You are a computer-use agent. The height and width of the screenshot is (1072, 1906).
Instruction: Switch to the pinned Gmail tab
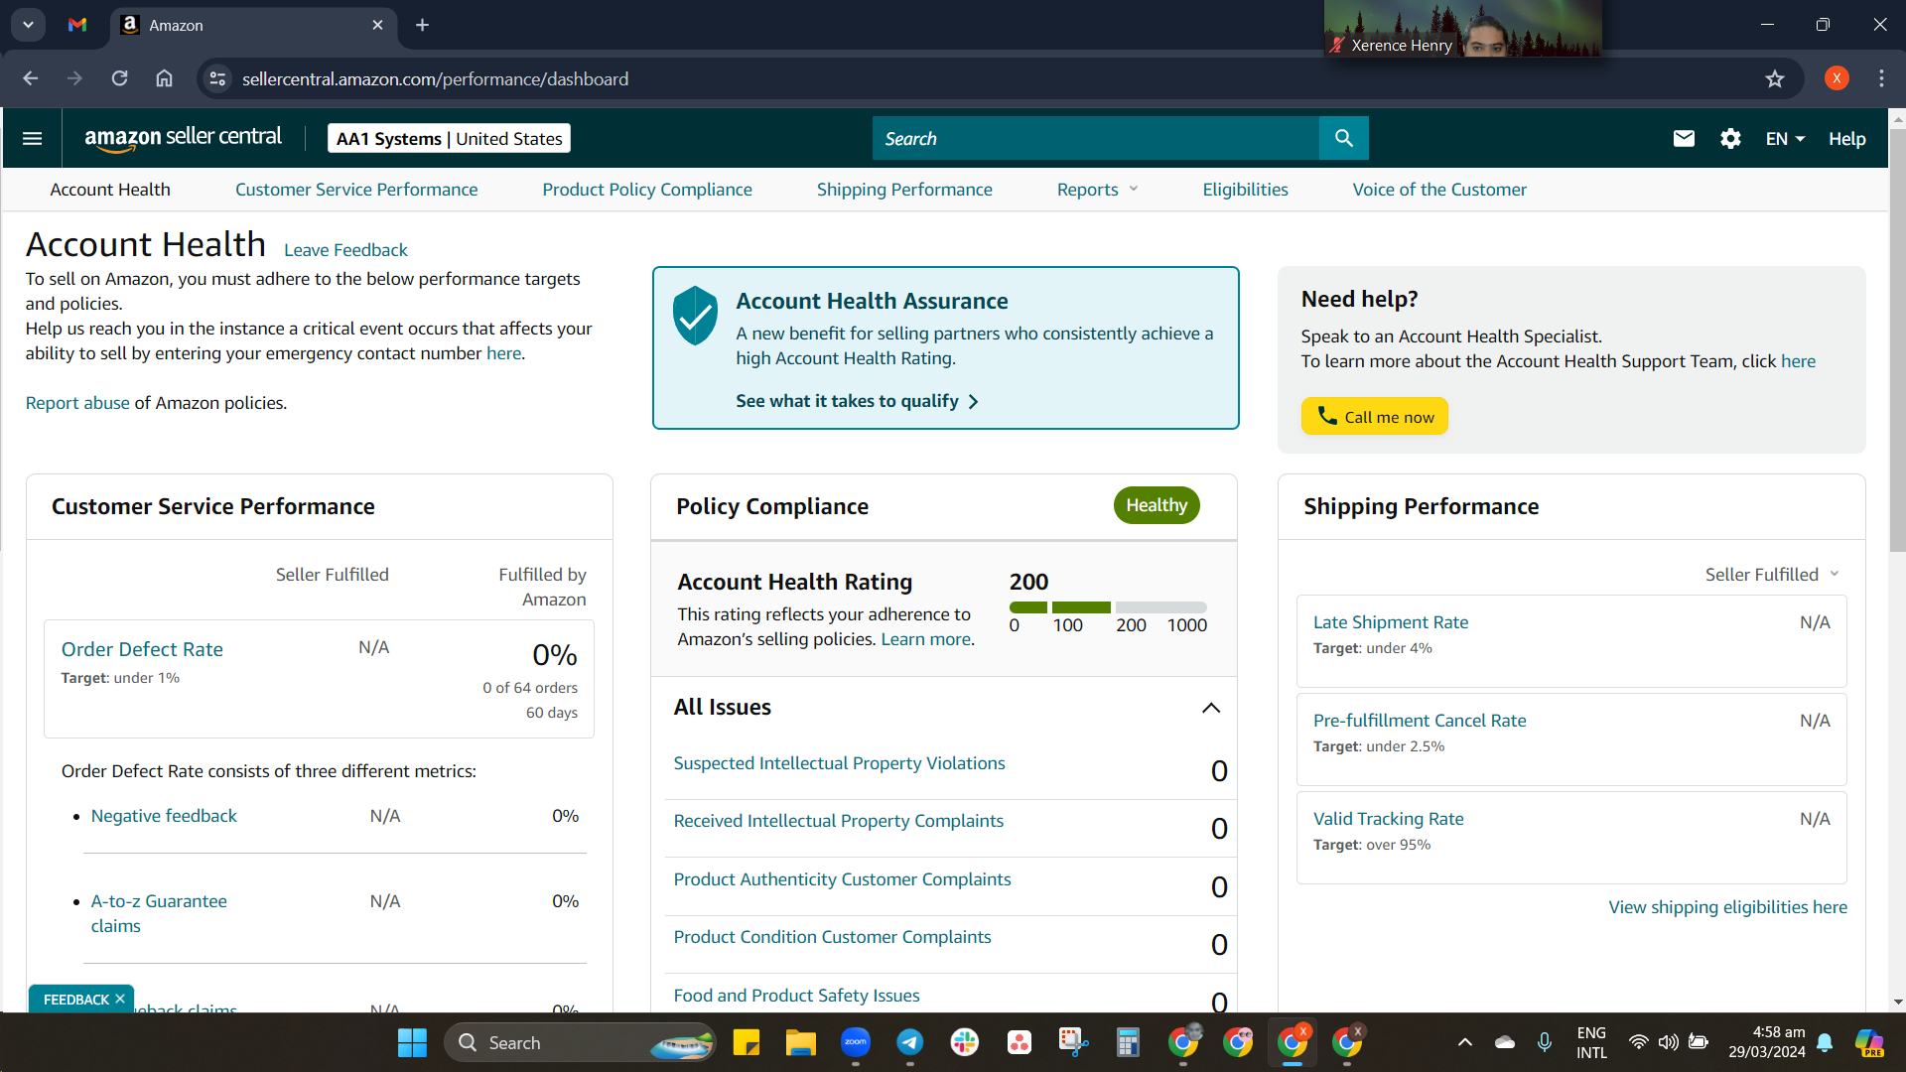[77, 25]
